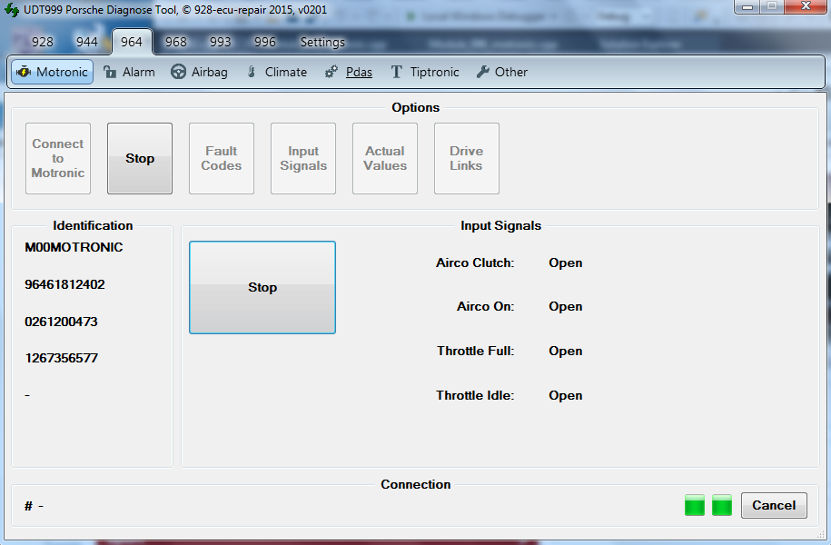Select the Airbag steering wheel icon

click(x=179, y=72)
